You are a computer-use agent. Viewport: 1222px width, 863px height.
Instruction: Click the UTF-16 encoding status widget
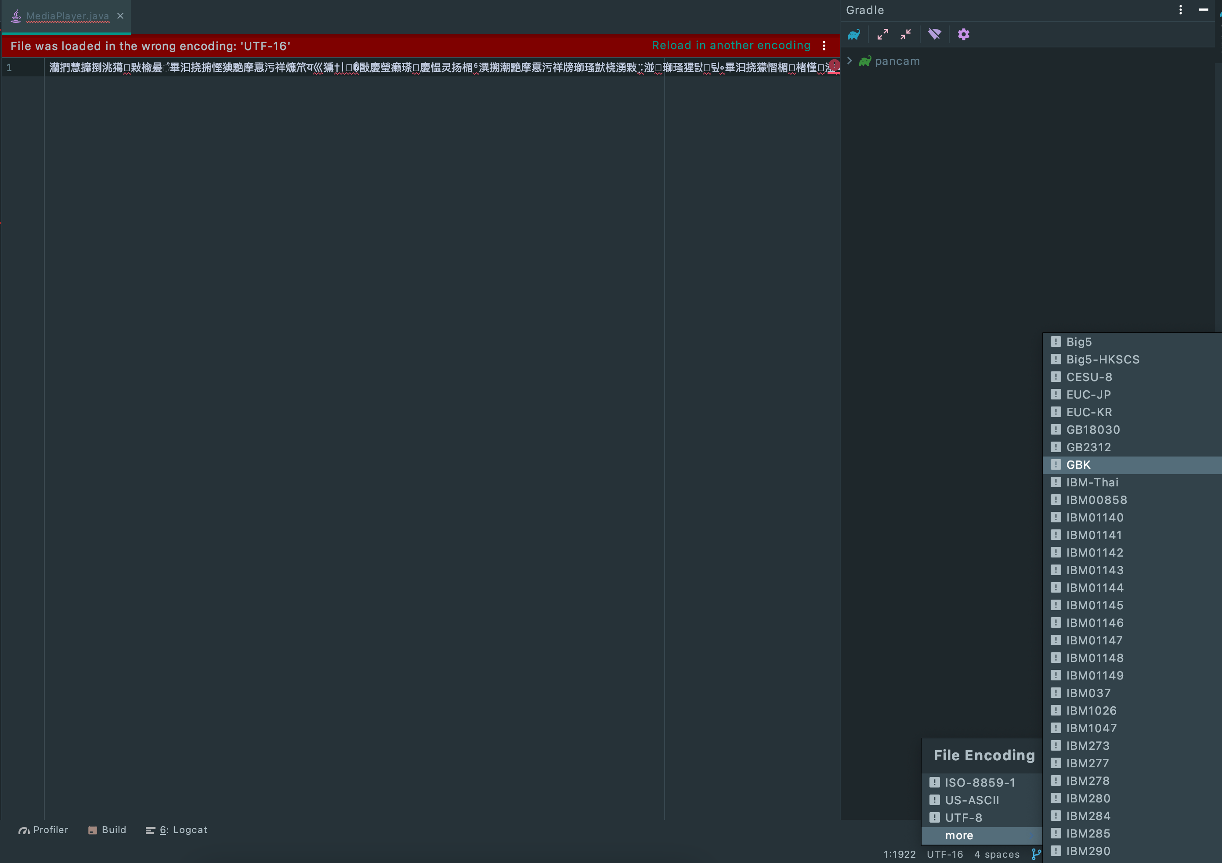945,854
